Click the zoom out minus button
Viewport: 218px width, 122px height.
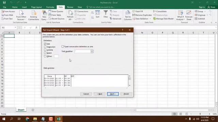tap(191, 114)
